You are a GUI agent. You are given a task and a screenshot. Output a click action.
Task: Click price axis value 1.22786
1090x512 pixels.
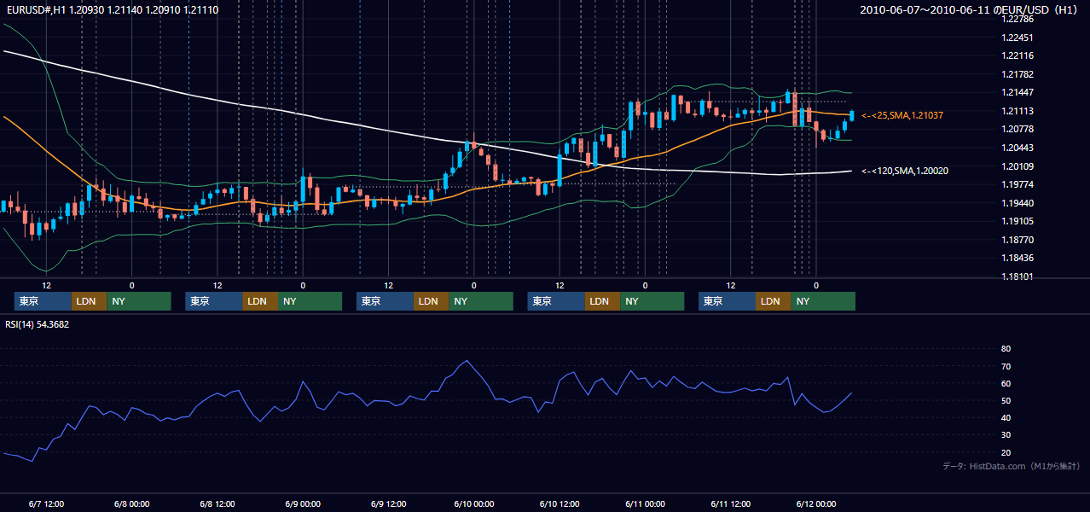(1018, 19)
